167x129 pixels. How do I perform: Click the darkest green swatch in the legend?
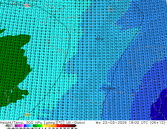34,126
